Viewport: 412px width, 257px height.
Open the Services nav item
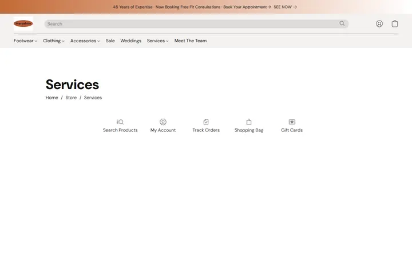coord(156,41)
